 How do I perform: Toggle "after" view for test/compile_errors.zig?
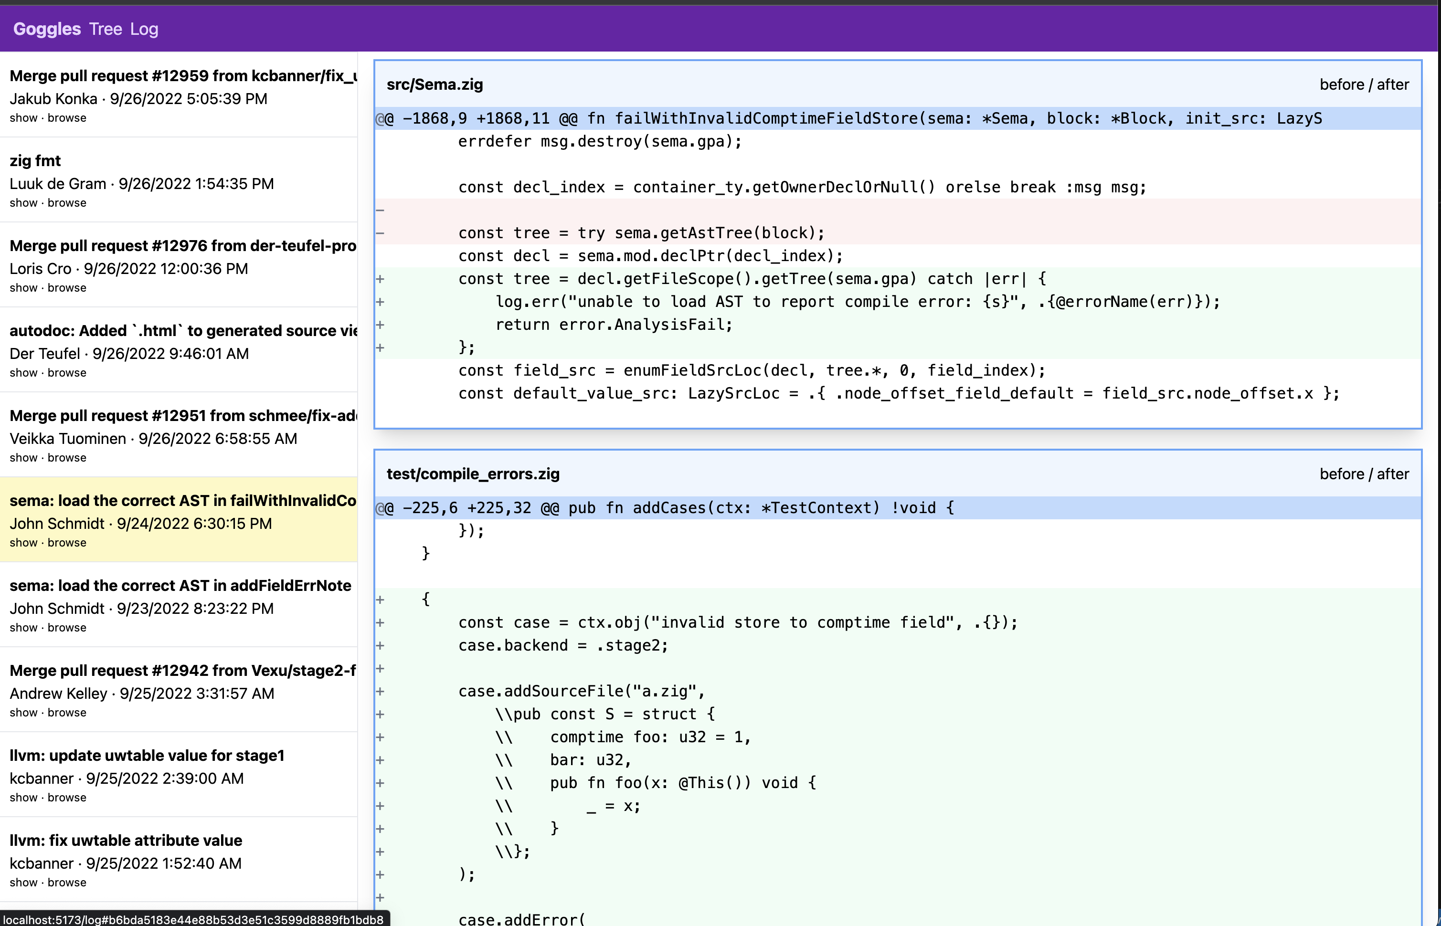tap(1394, 474)
